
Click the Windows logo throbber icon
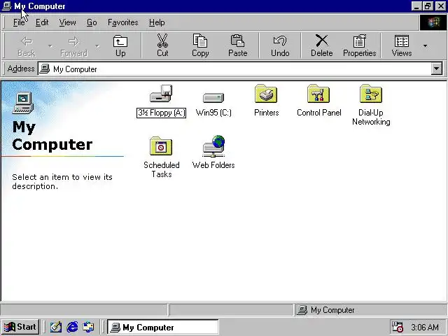point(433,22)
